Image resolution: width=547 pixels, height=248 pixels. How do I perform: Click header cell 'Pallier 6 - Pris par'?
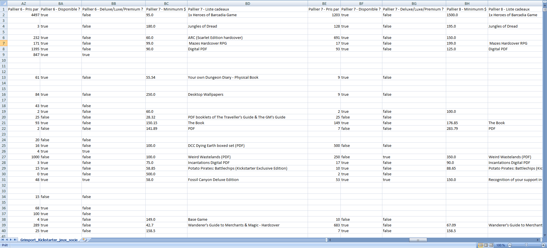(24, 9)
